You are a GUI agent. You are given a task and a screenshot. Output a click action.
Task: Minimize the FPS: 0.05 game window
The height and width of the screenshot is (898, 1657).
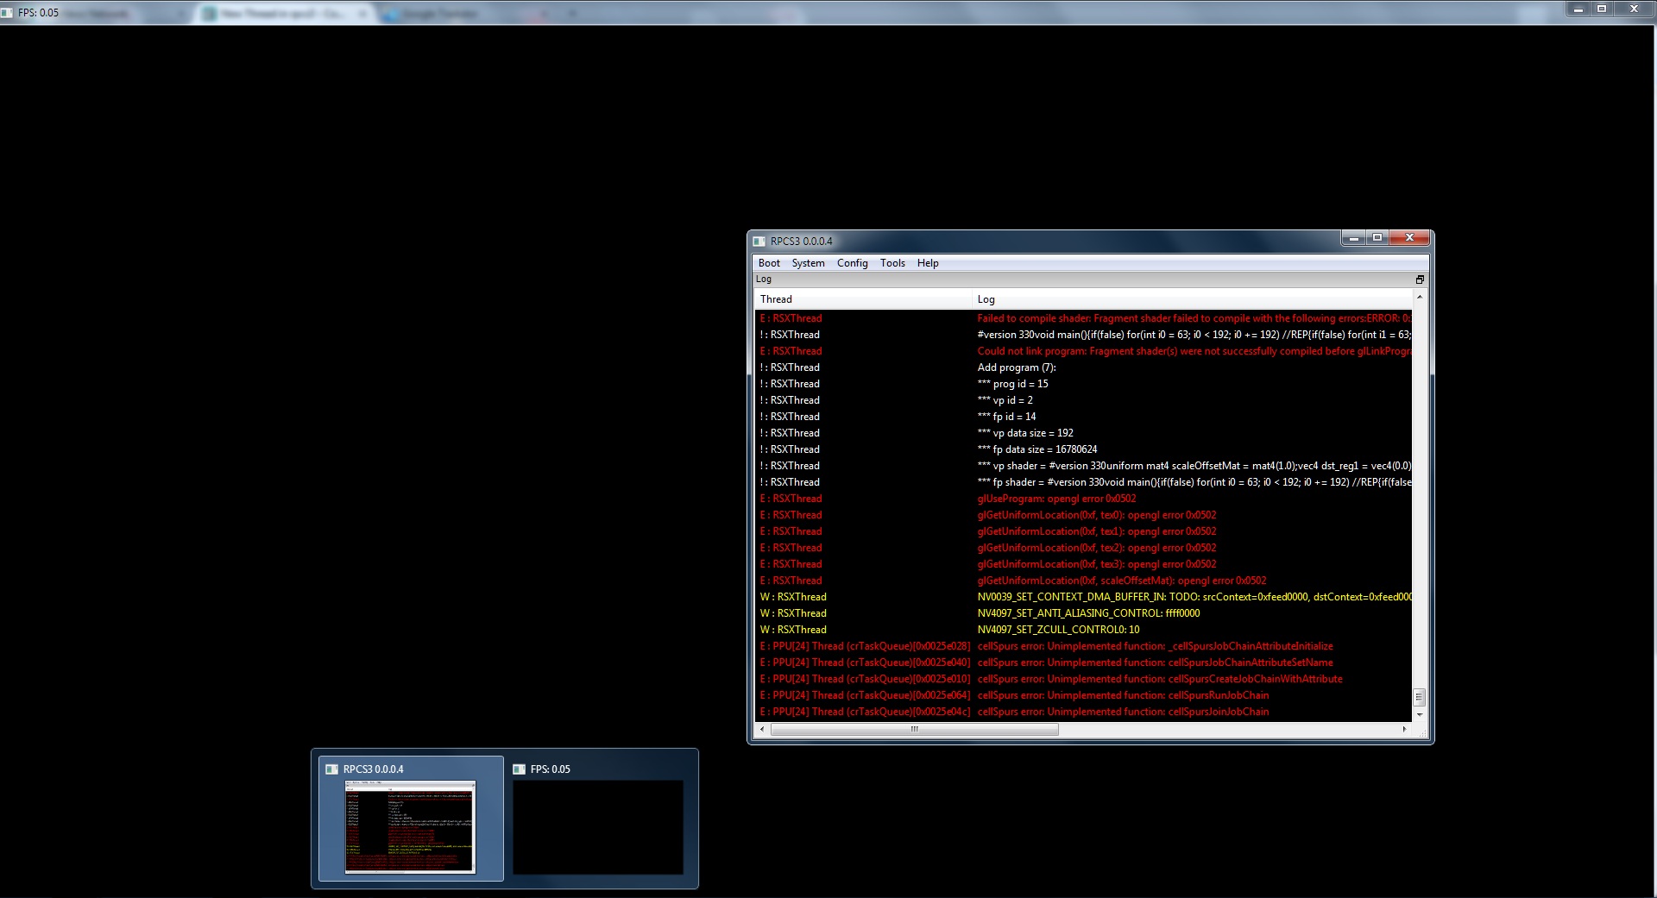(1578, 9)
